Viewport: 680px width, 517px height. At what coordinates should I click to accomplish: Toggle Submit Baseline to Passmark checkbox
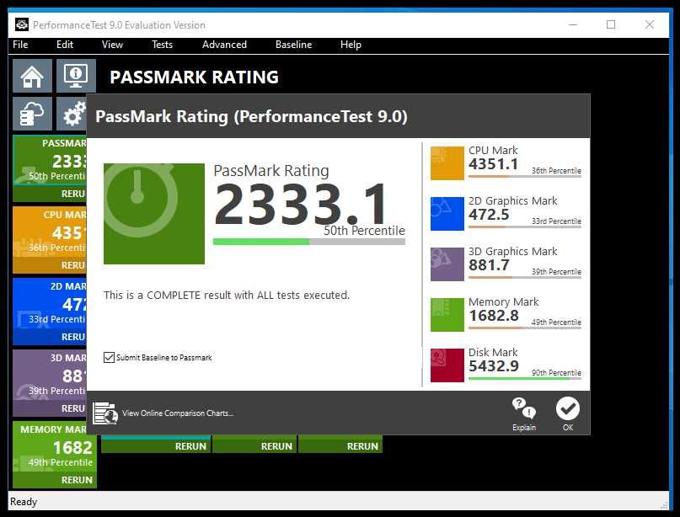[109, 358]
